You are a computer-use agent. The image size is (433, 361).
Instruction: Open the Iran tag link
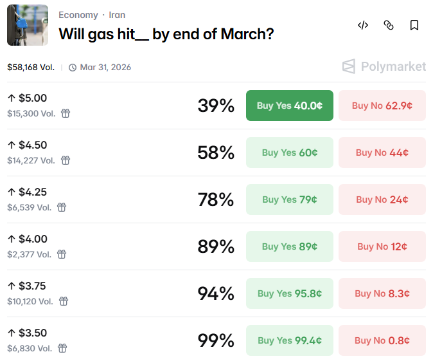tap(118, 15)
